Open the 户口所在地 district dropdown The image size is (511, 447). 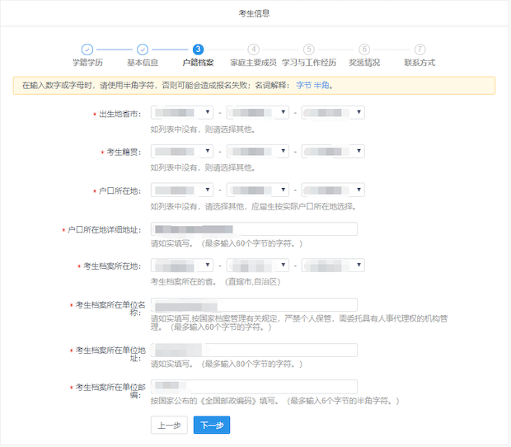point(333,191)
